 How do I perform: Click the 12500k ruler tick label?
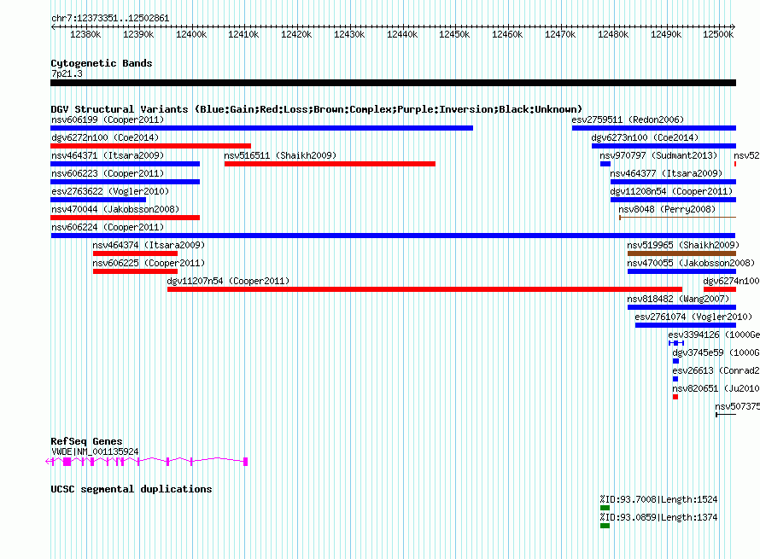[x=718, y=34]
